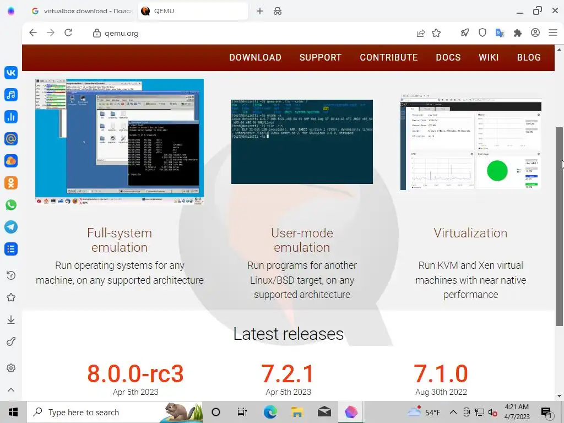Show hidden system tray icons
Screen dimensions: 564x423
tap(453, 412)
